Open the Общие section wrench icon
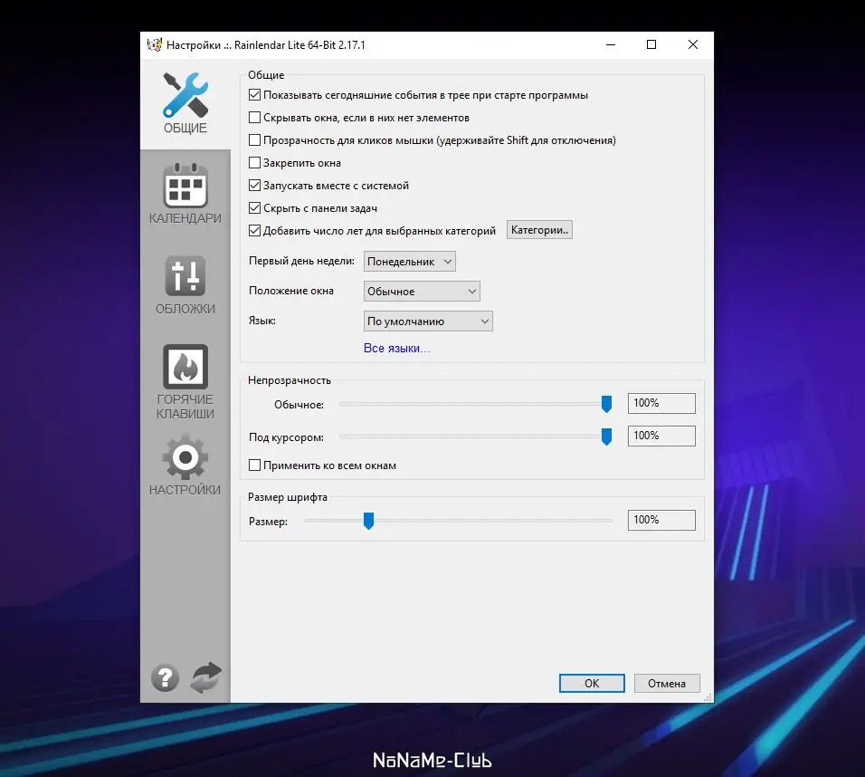The width and height of the screenshot is (865, 777). tap(185, 95)
